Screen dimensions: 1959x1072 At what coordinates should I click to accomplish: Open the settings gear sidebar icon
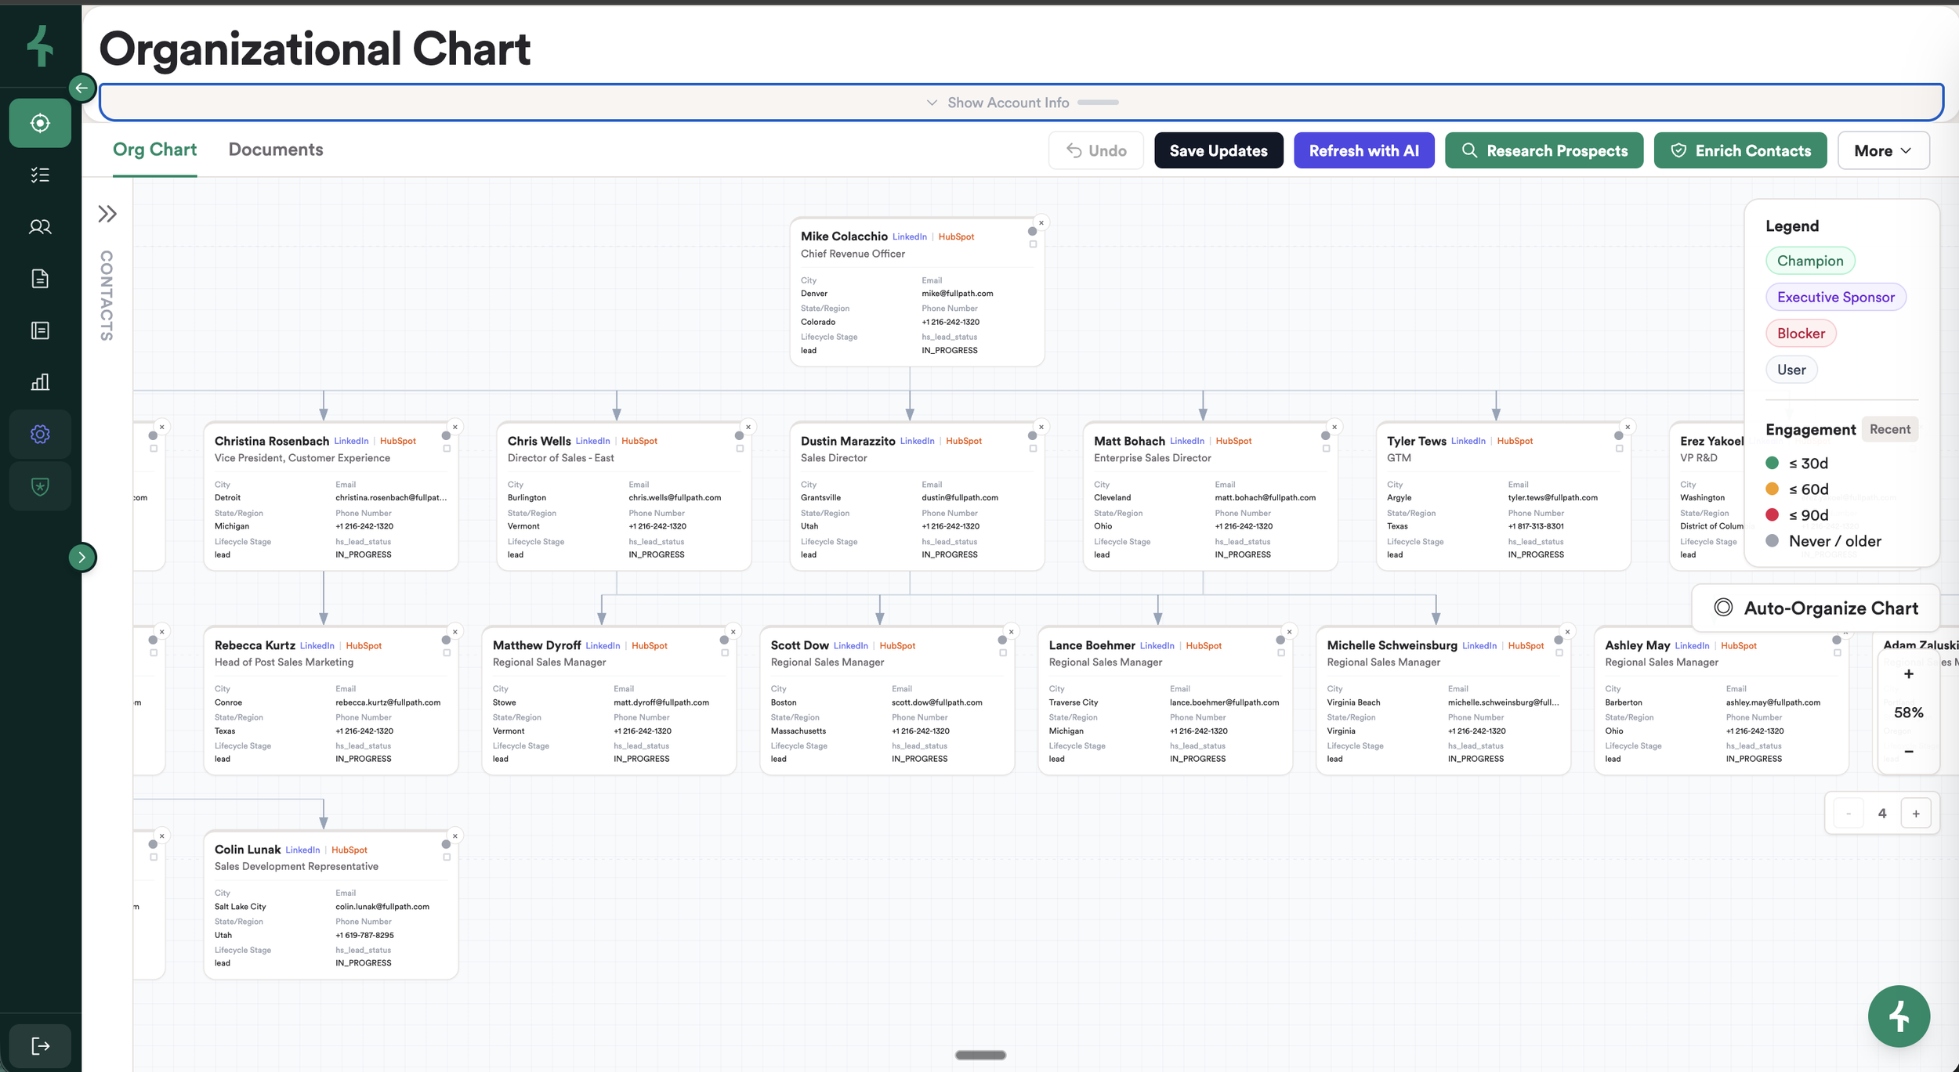40,434
